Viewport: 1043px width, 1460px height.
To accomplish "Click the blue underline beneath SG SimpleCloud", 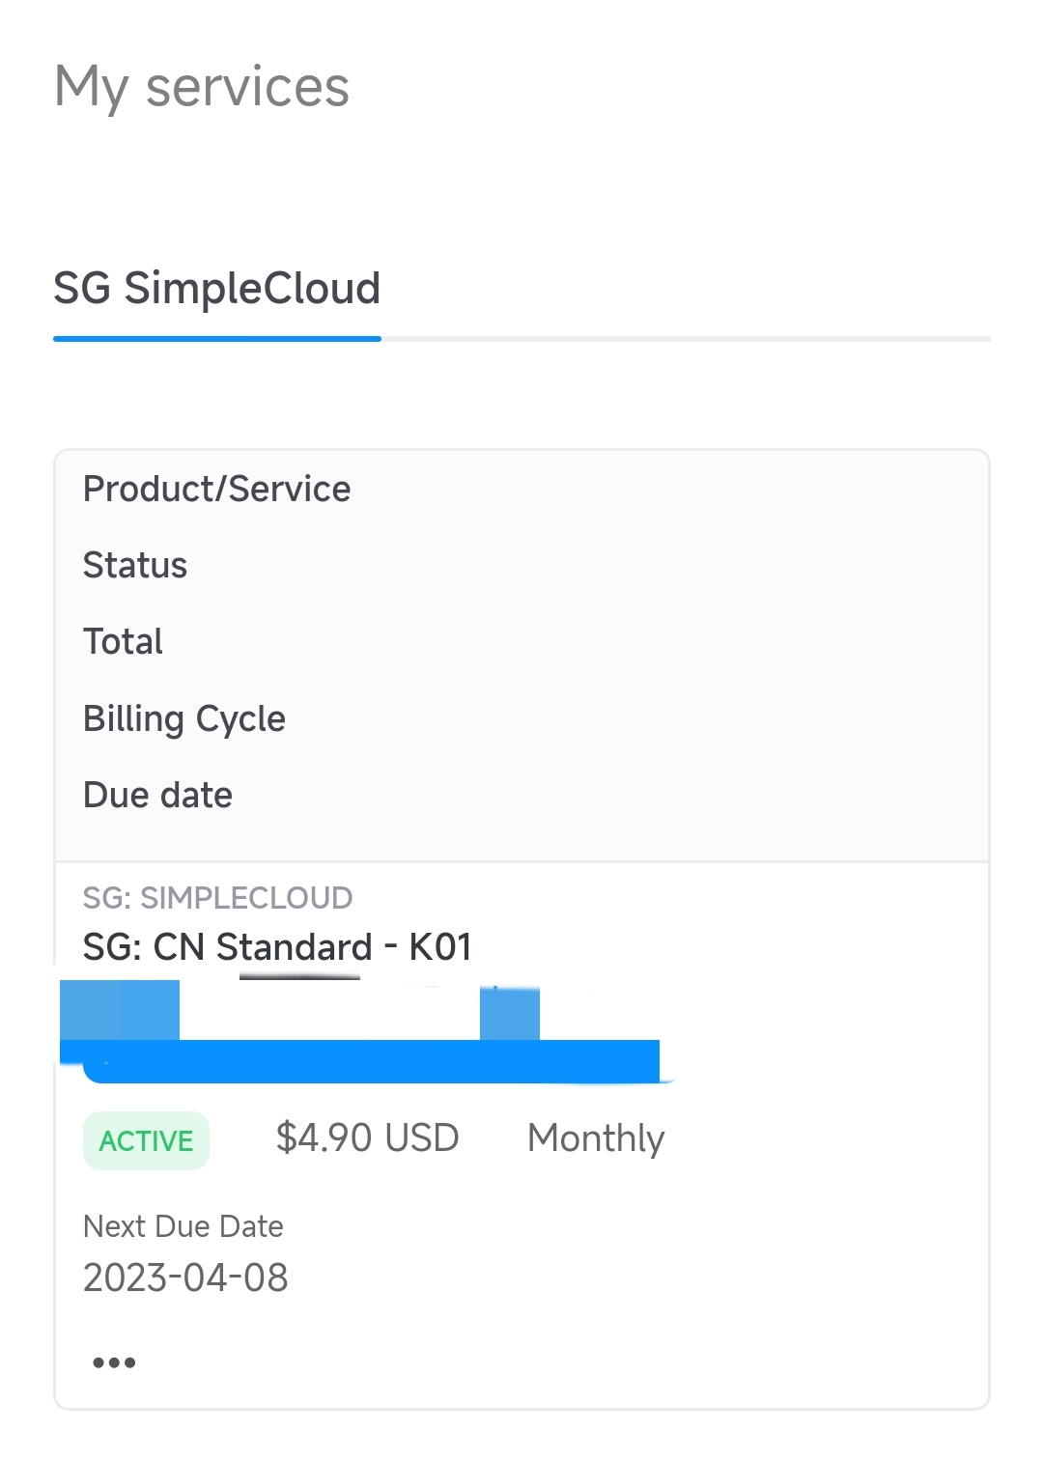I will pos(217,339).
